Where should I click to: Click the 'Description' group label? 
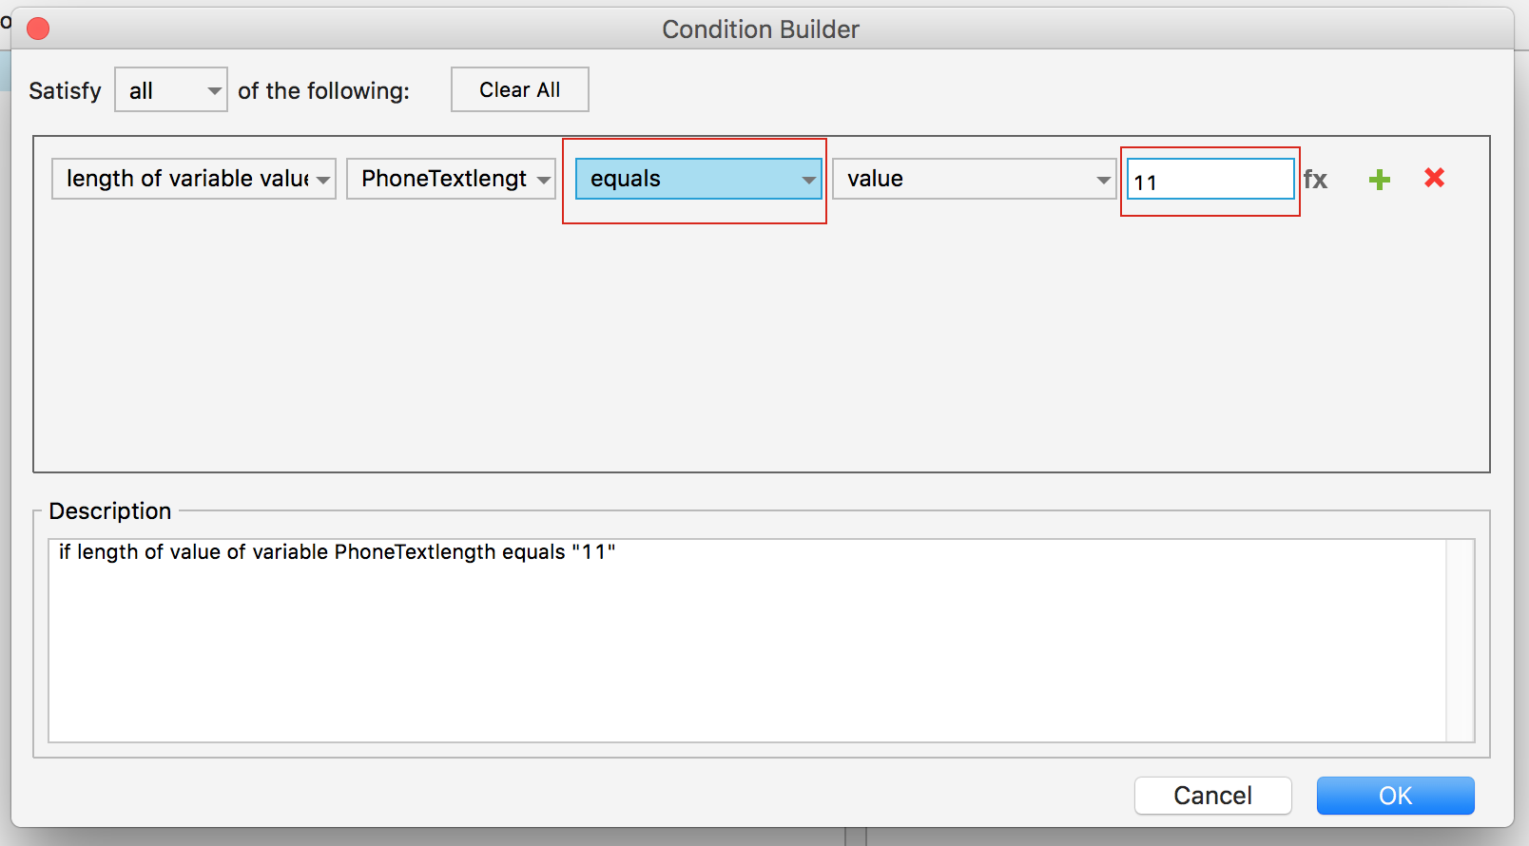coord(110,511)
